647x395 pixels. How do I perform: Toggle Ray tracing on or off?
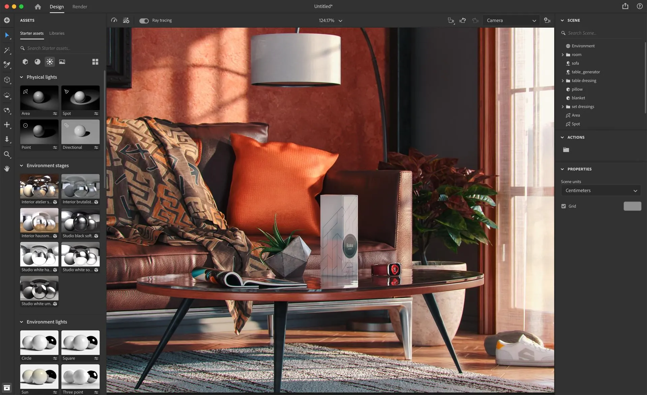point(144,20)
